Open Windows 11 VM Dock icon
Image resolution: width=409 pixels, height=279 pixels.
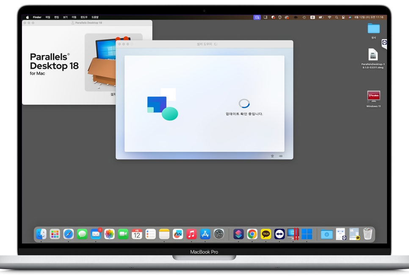click(x=307, y=234)
